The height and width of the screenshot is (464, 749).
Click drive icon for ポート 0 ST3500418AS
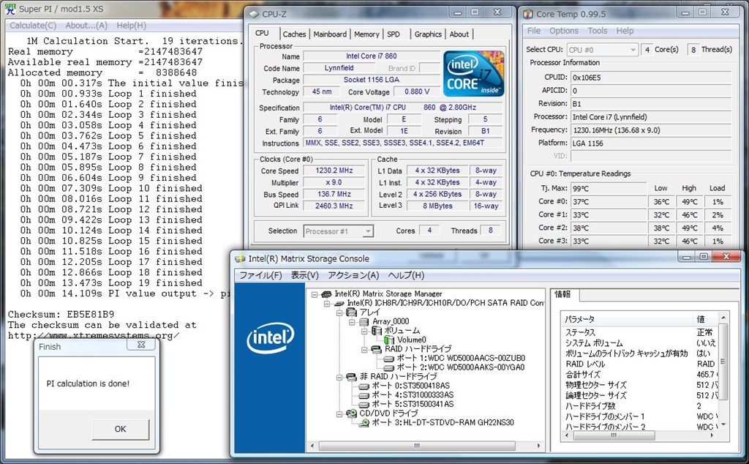click(364, 386)
